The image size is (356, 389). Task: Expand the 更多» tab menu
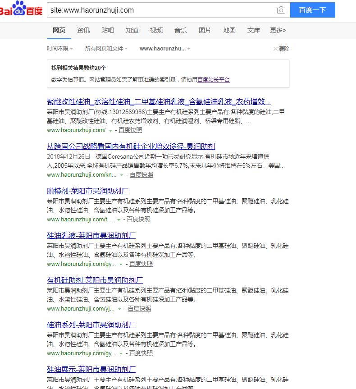278,30
